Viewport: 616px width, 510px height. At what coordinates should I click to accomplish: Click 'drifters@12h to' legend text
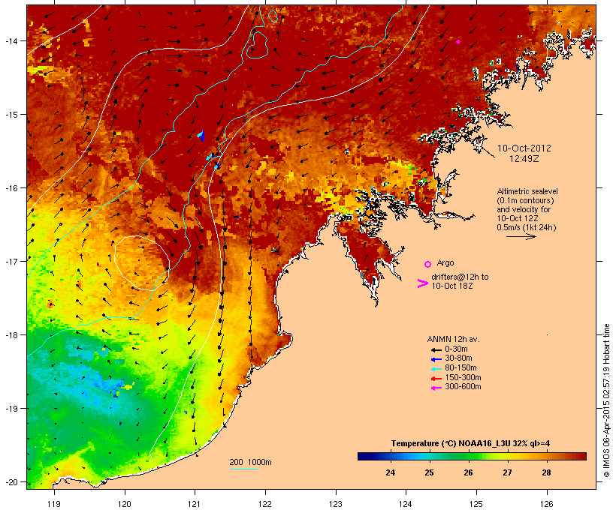coord(460,277)
